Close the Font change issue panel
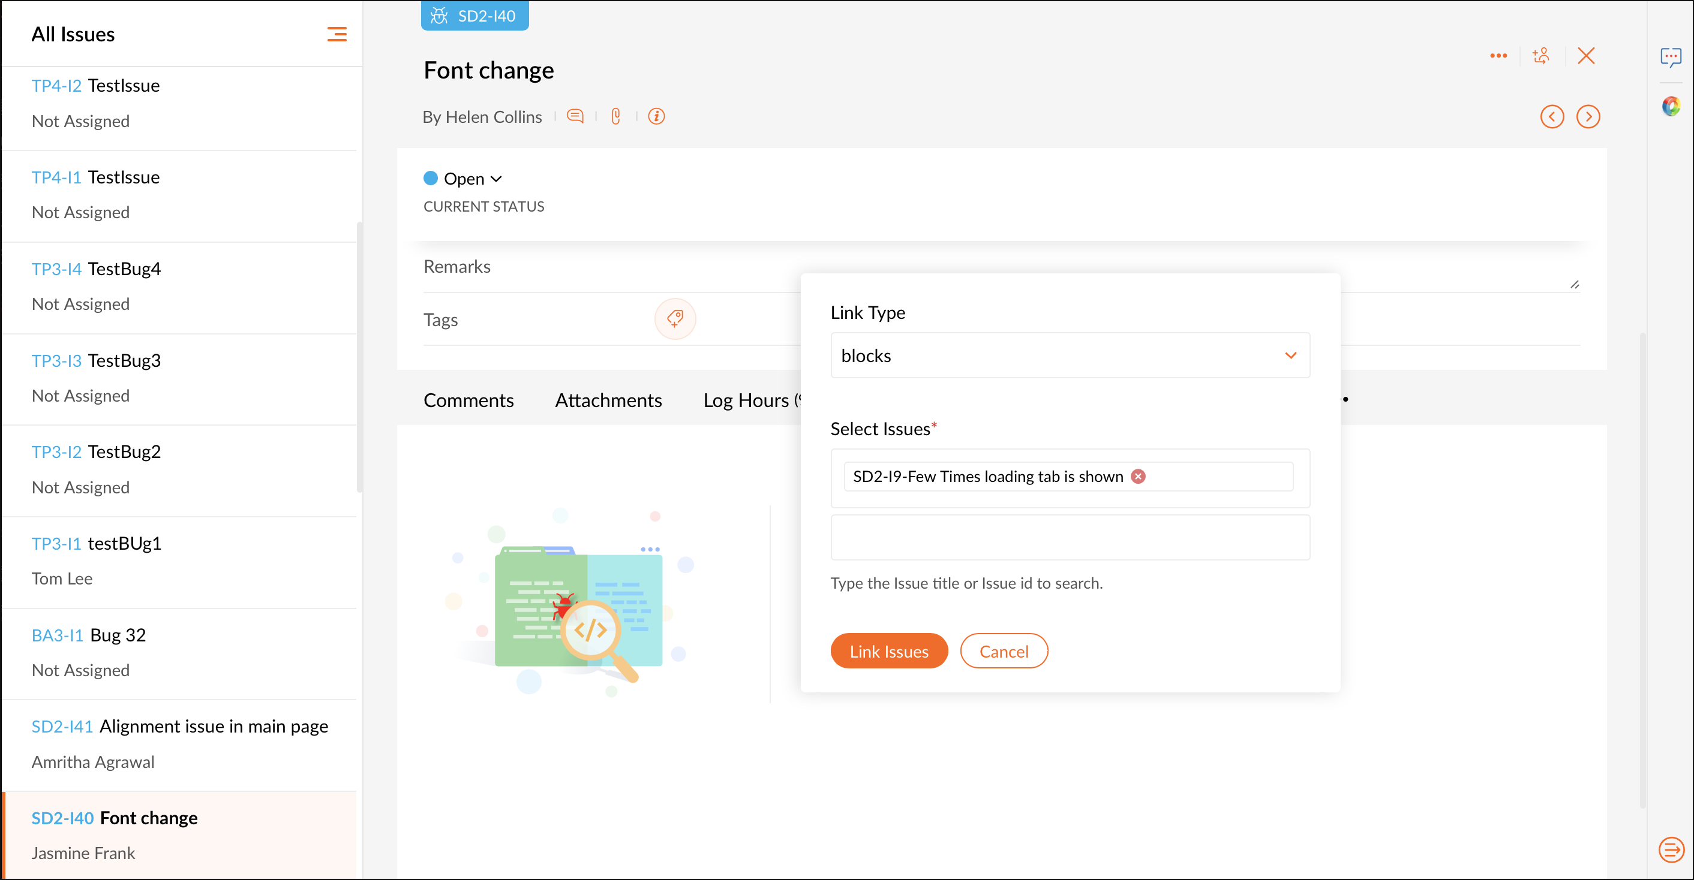Image resolution: width=1694 pixels, height=880 pixels. point(1586,56)
